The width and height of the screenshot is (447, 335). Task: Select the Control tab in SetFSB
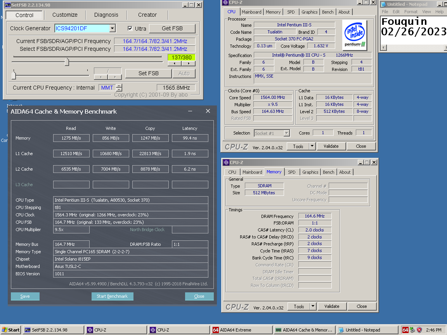pos(24,15)
